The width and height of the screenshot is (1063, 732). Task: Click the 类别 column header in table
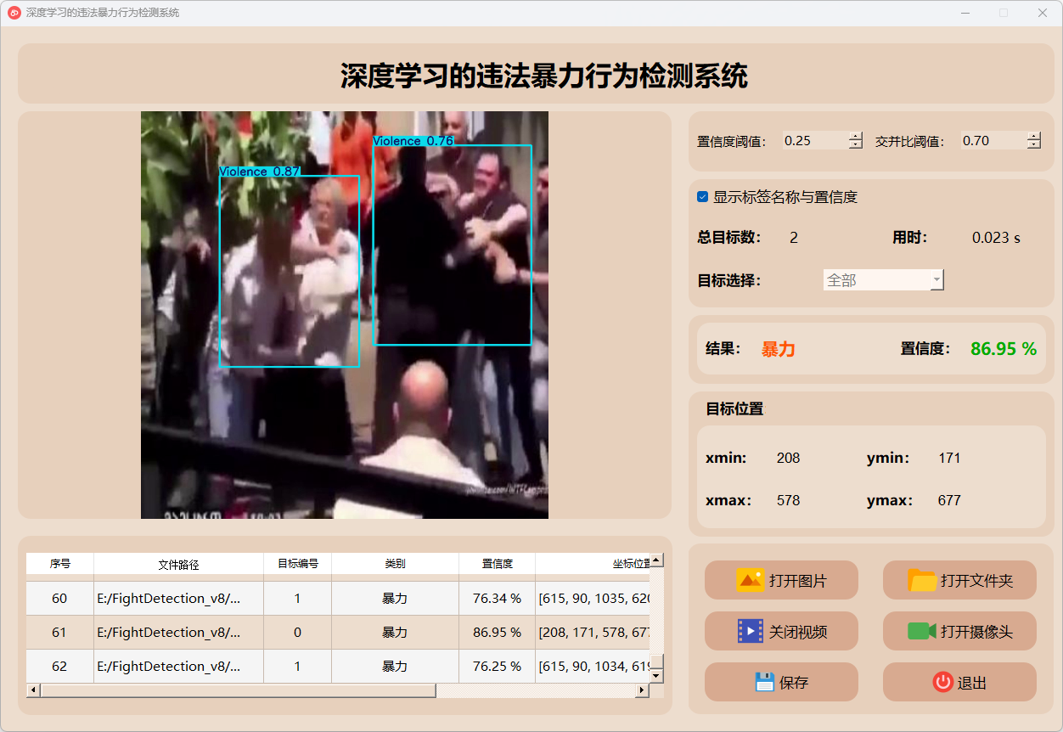click(x=395, y=564)
